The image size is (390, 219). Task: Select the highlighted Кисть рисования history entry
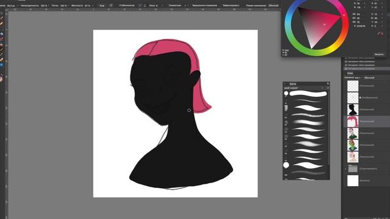point(366,69)
